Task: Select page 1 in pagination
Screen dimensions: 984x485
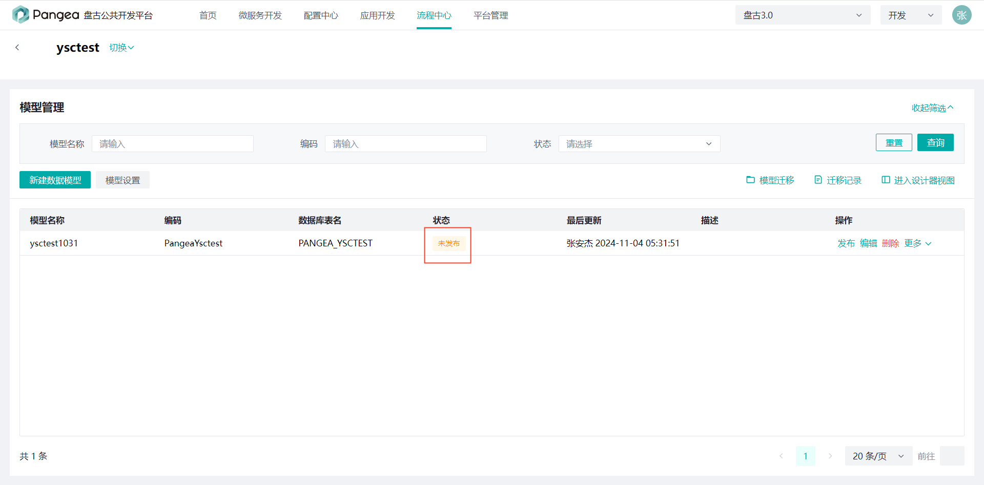Action: pos(806,456)
